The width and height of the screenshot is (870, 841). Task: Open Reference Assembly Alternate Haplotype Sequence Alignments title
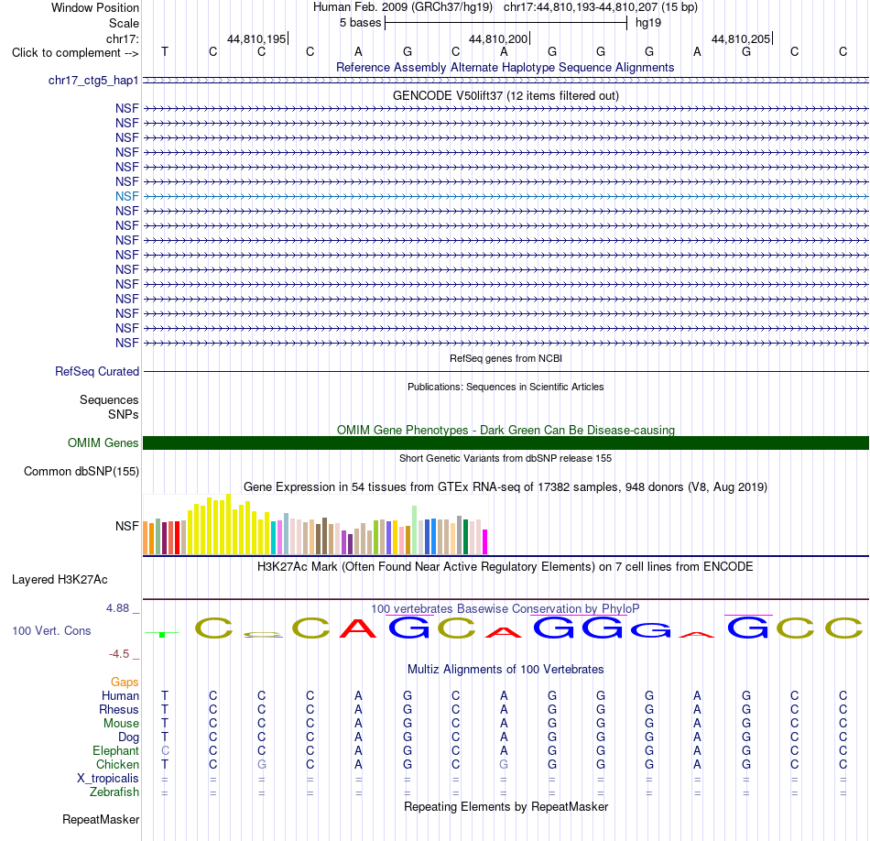pyautogui.click(x=506, y=67)
